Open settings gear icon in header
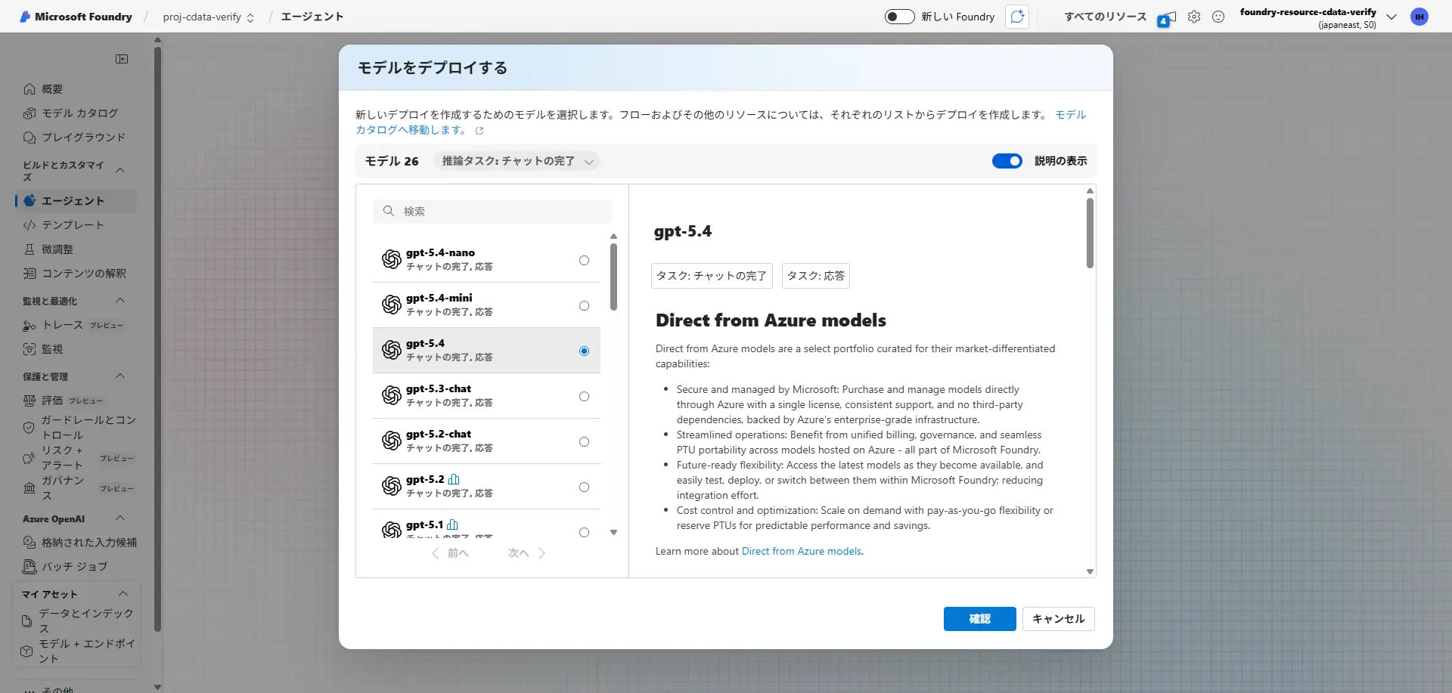 pyautogui.click(x=1194, y=17)
